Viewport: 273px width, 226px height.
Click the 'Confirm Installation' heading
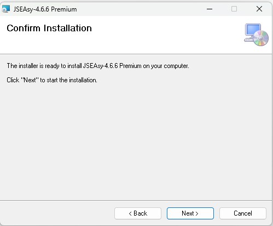49,28
